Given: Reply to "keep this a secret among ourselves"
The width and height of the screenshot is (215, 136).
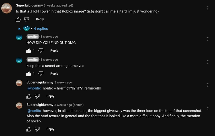Looking at the screenshot, I should click(54, 74).
